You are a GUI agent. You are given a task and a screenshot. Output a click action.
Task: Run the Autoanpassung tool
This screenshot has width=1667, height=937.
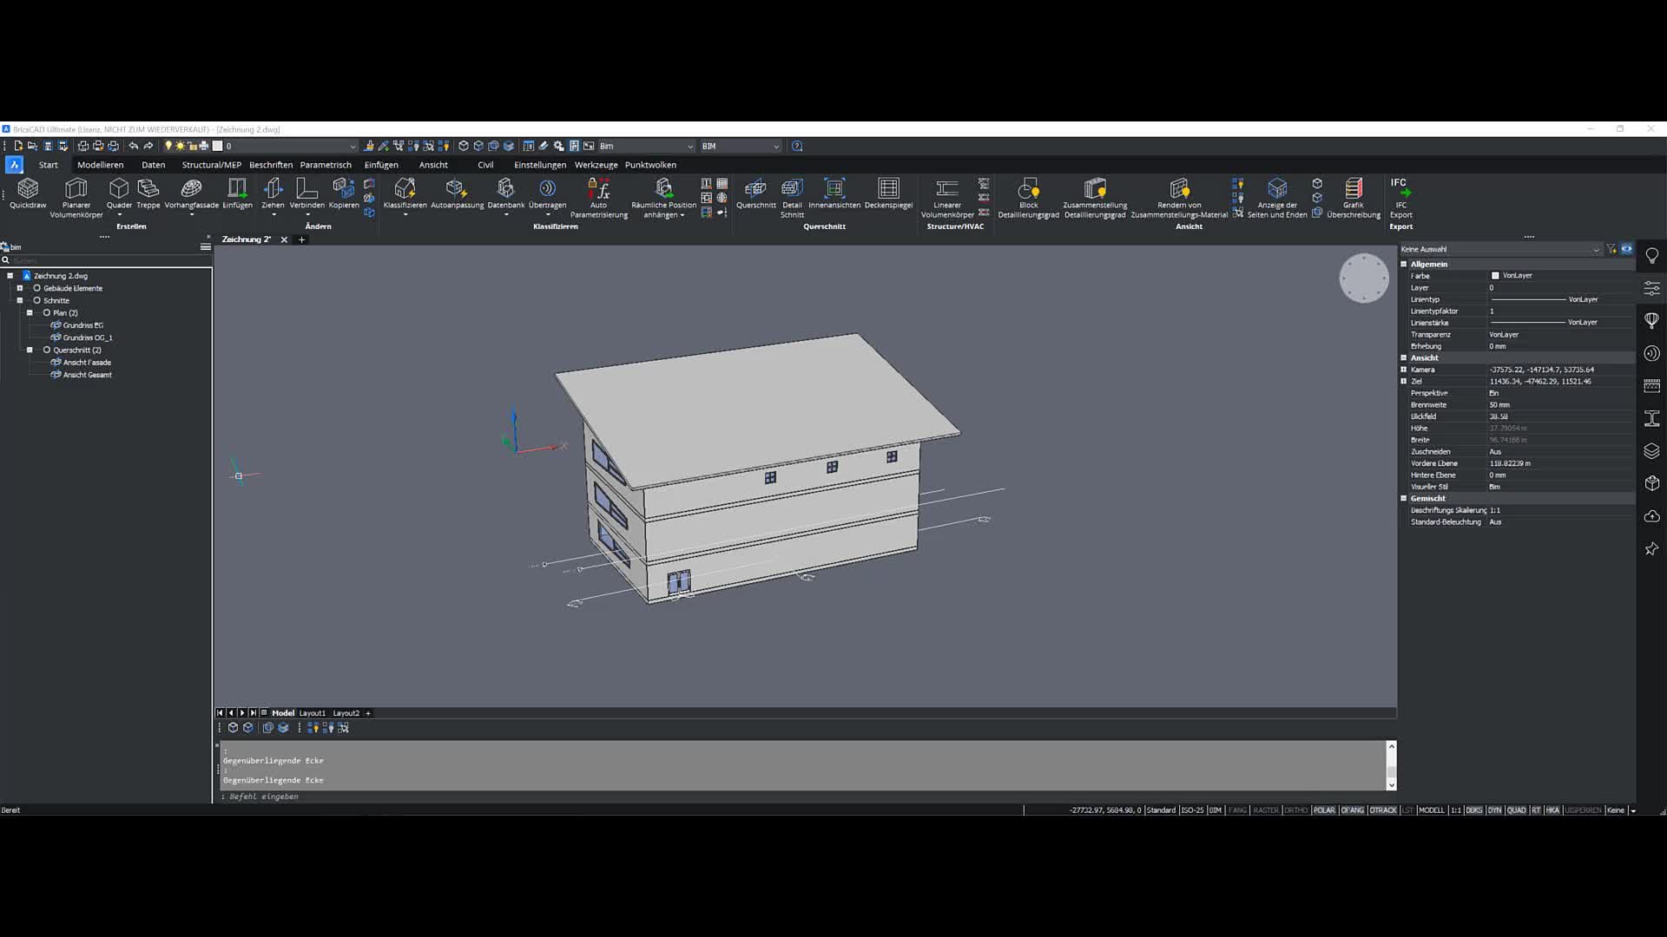(457, 193)
